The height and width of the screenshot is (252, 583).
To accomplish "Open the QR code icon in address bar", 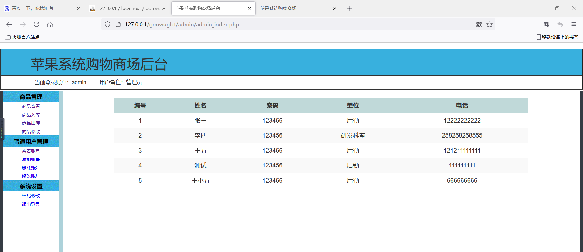I will 479,24.
